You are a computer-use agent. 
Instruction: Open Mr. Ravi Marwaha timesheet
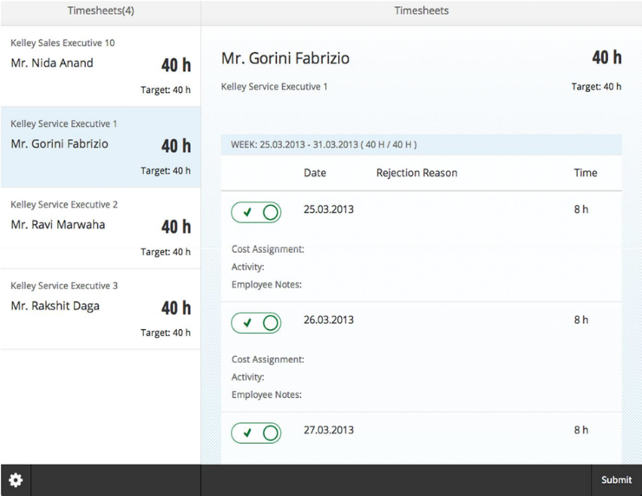click(x=101, y=228)
